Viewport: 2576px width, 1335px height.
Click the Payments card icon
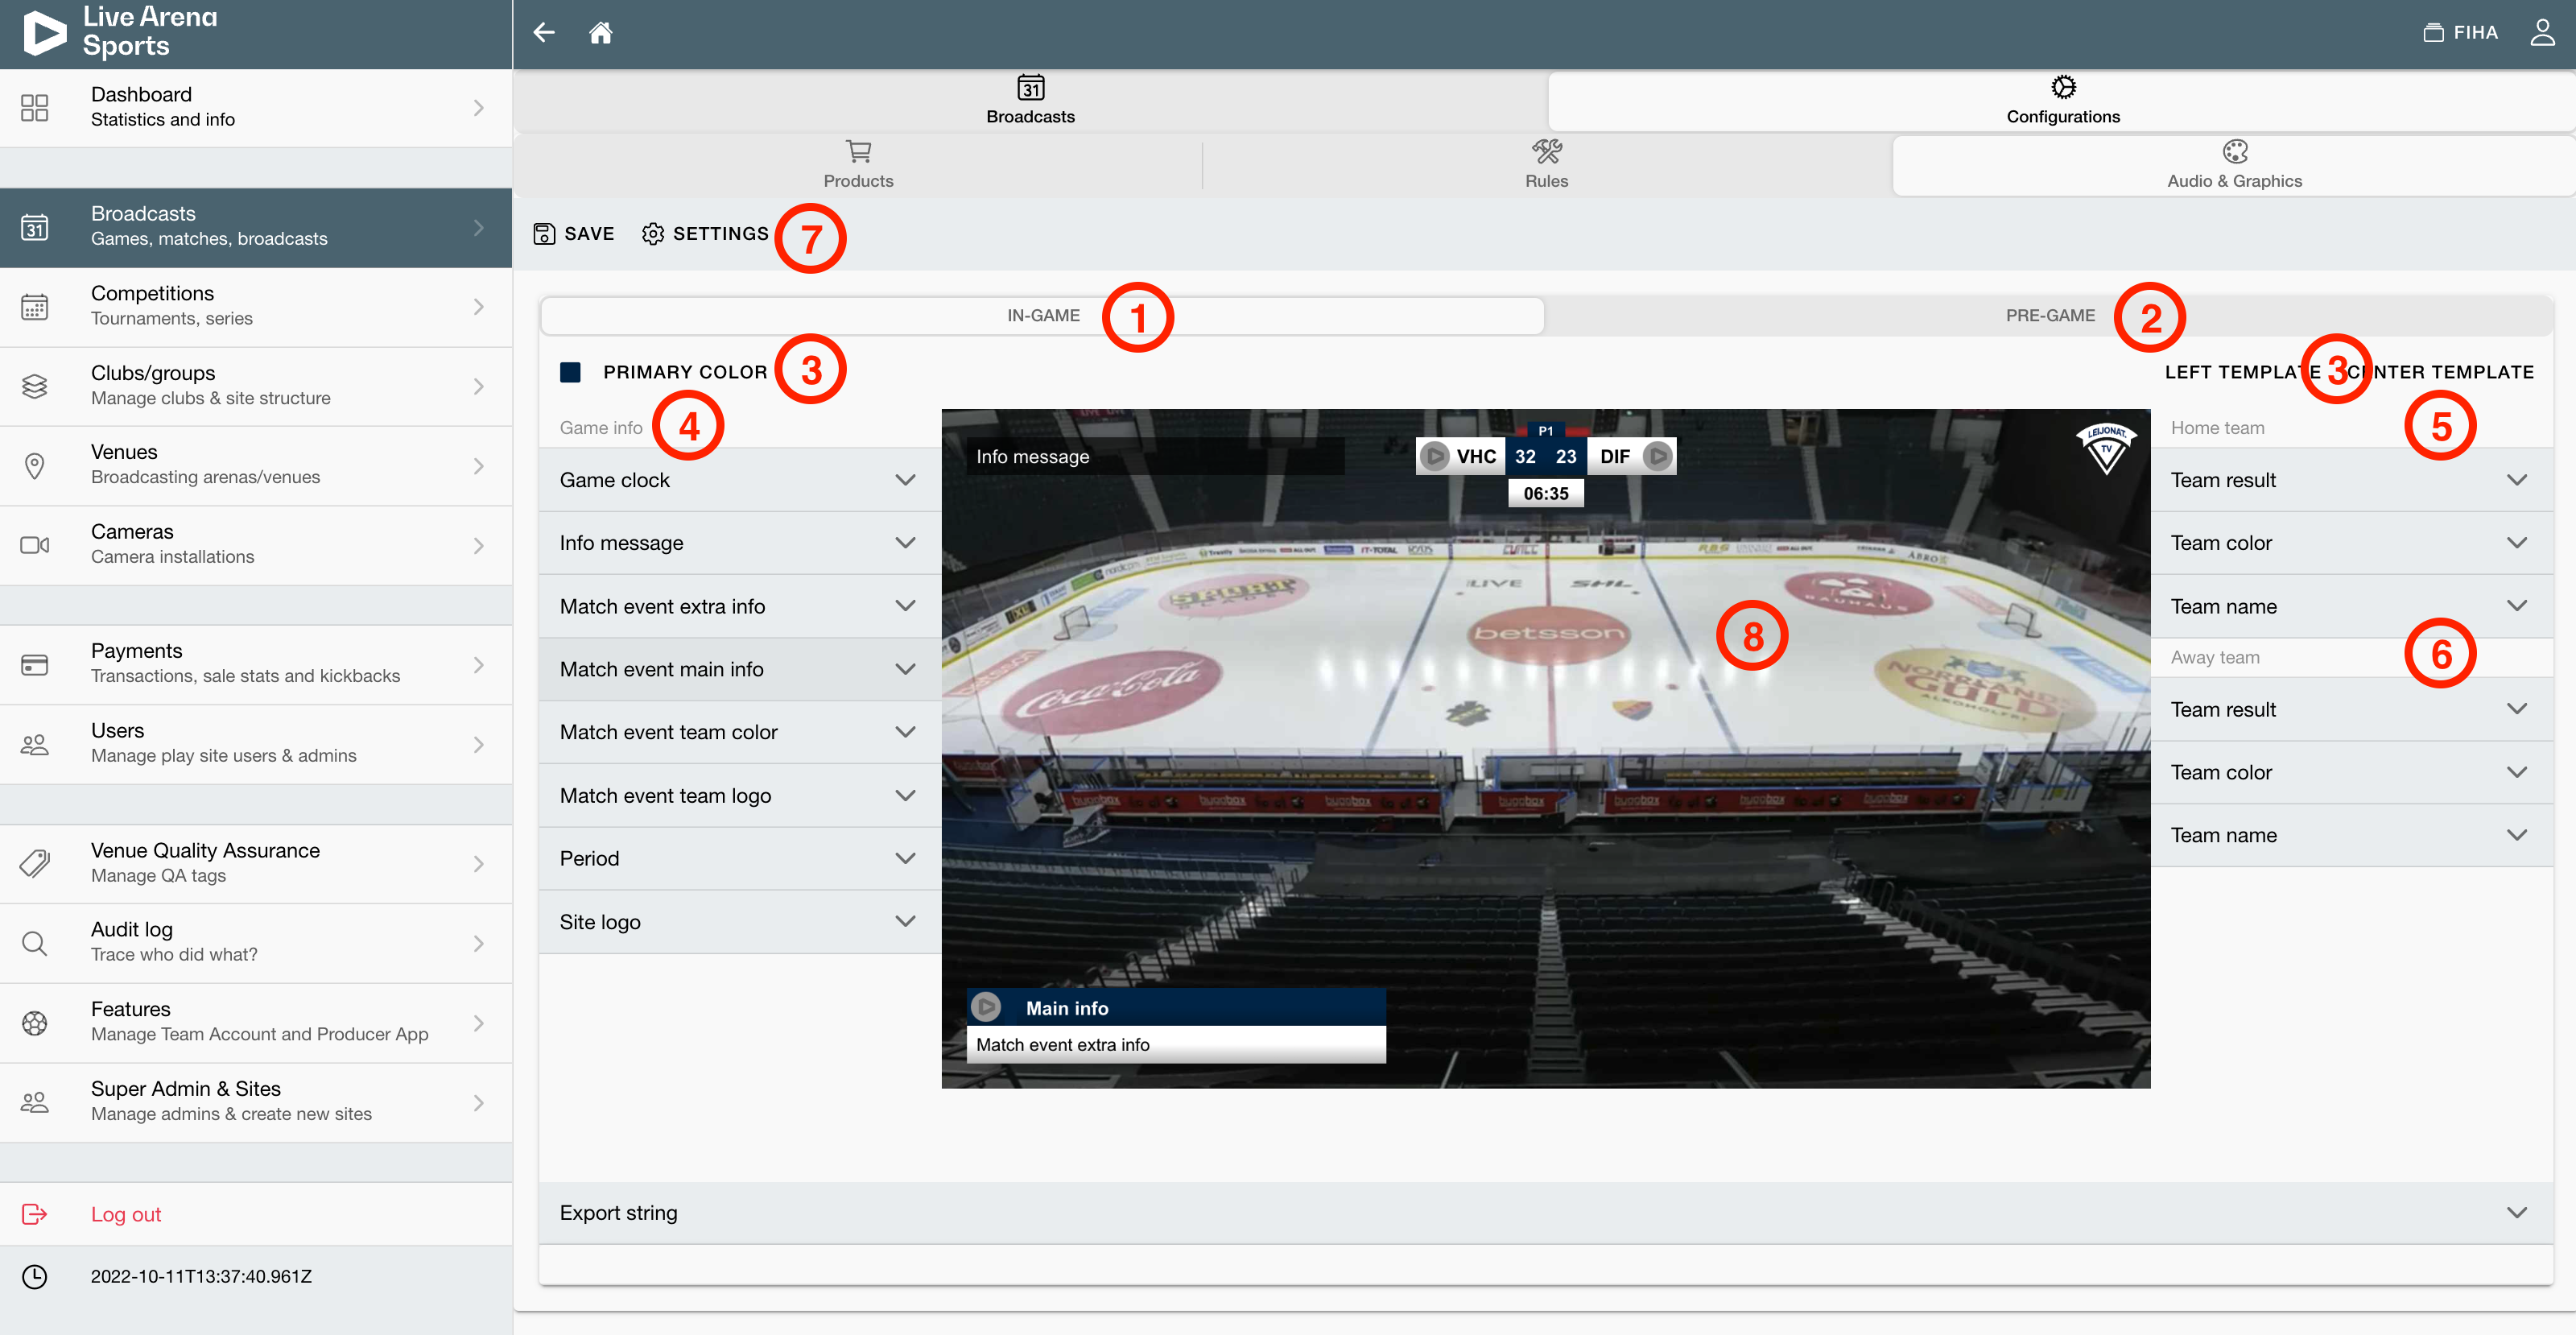[x=35, y=665]
